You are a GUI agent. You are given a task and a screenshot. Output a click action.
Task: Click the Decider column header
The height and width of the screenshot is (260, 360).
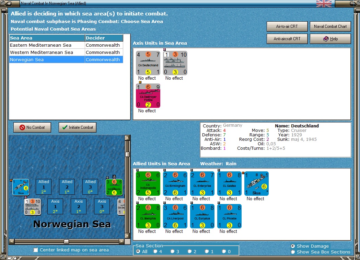(104, 38)
